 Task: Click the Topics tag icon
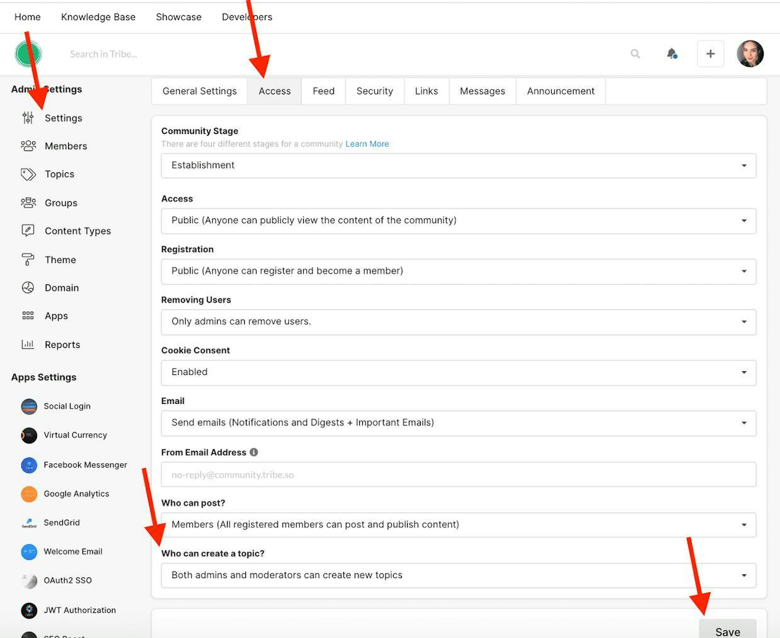click(28, 174)
